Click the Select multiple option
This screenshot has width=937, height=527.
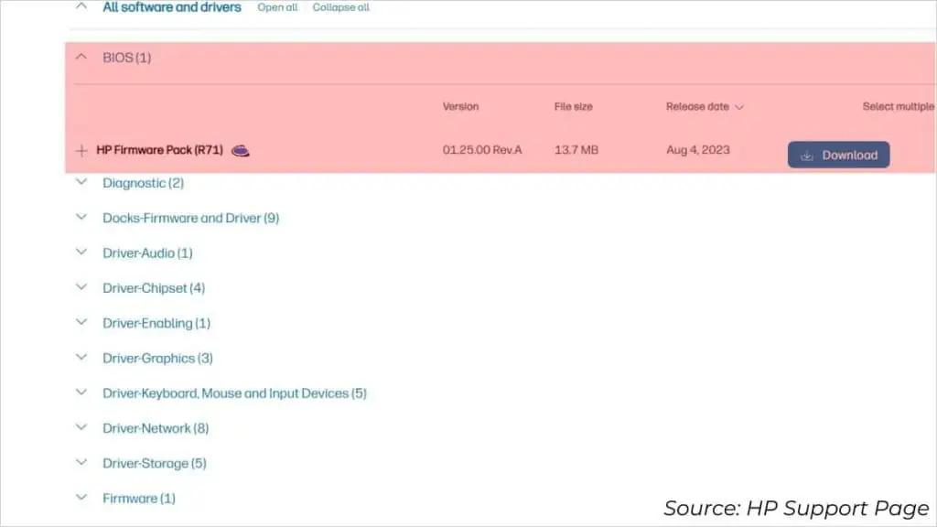(x=898, y=107)
